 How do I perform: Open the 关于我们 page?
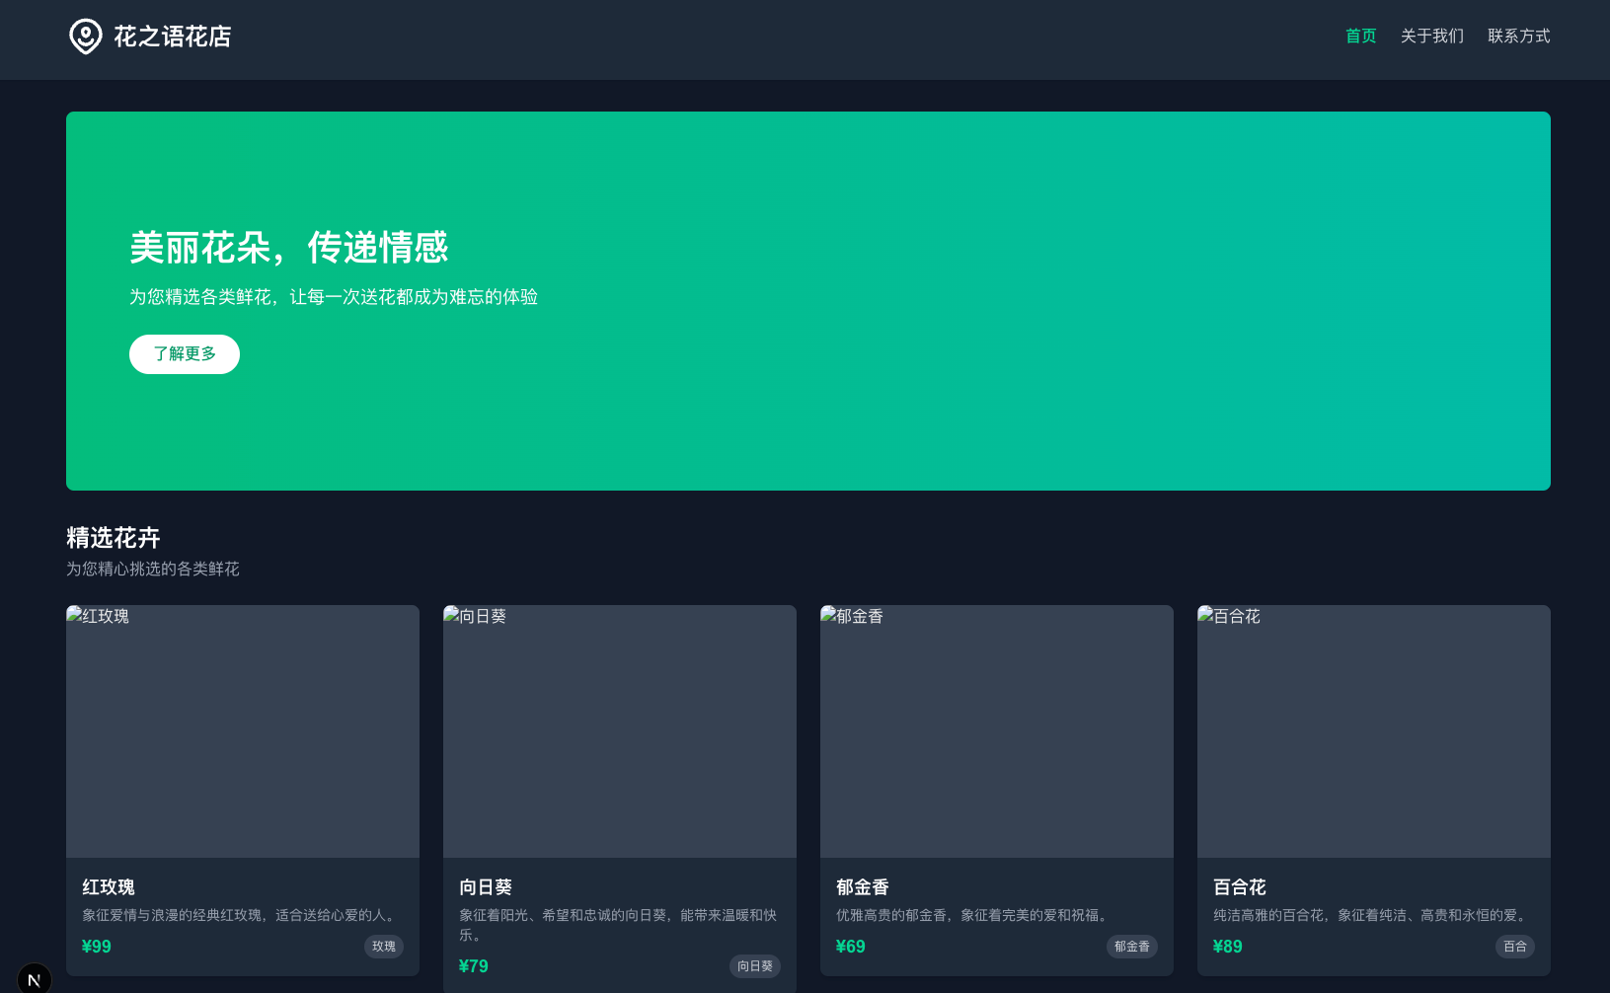pyautogui.click(x=1431, y=37)
